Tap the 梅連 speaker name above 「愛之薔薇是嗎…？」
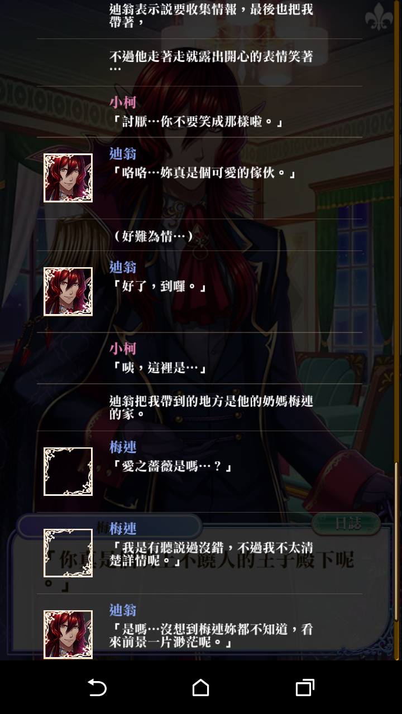This screenshot has width=402, height=714. point(123,447)
